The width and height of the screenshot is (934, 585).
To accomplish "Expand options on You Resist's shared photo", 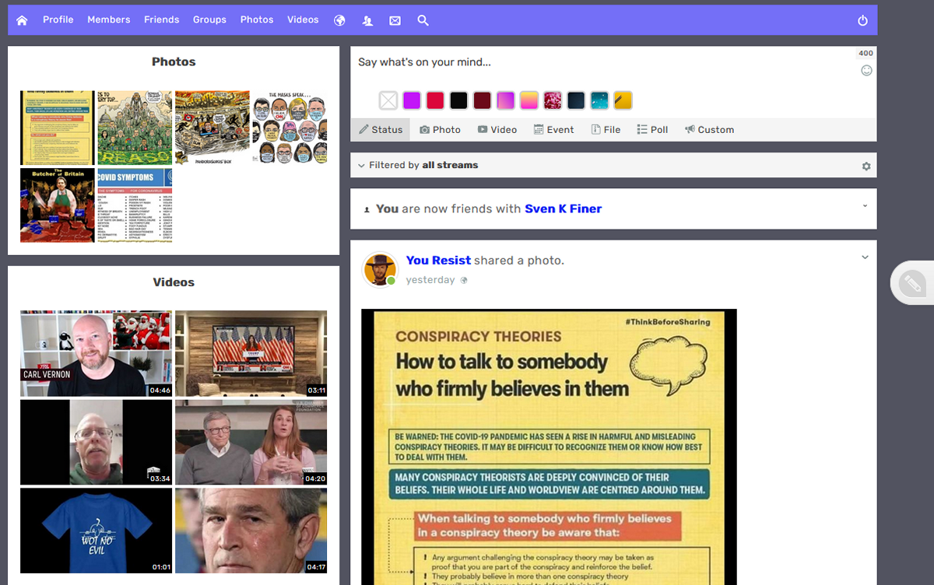I will point(865,257).
